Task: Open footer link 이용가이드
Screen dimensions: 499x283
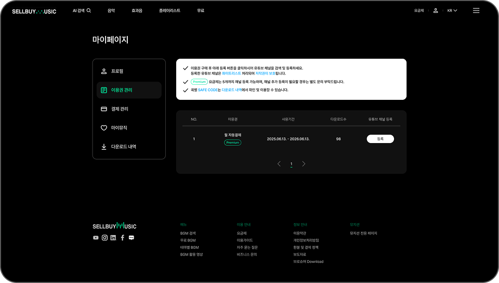Action: click(x=245, y=240)
